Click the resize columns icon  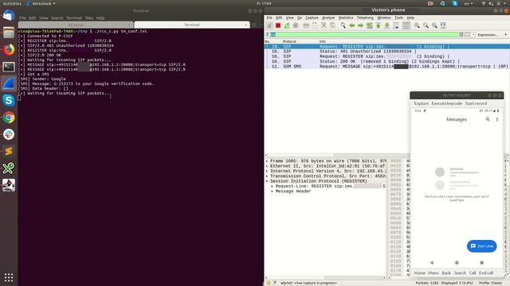(443, 25)
